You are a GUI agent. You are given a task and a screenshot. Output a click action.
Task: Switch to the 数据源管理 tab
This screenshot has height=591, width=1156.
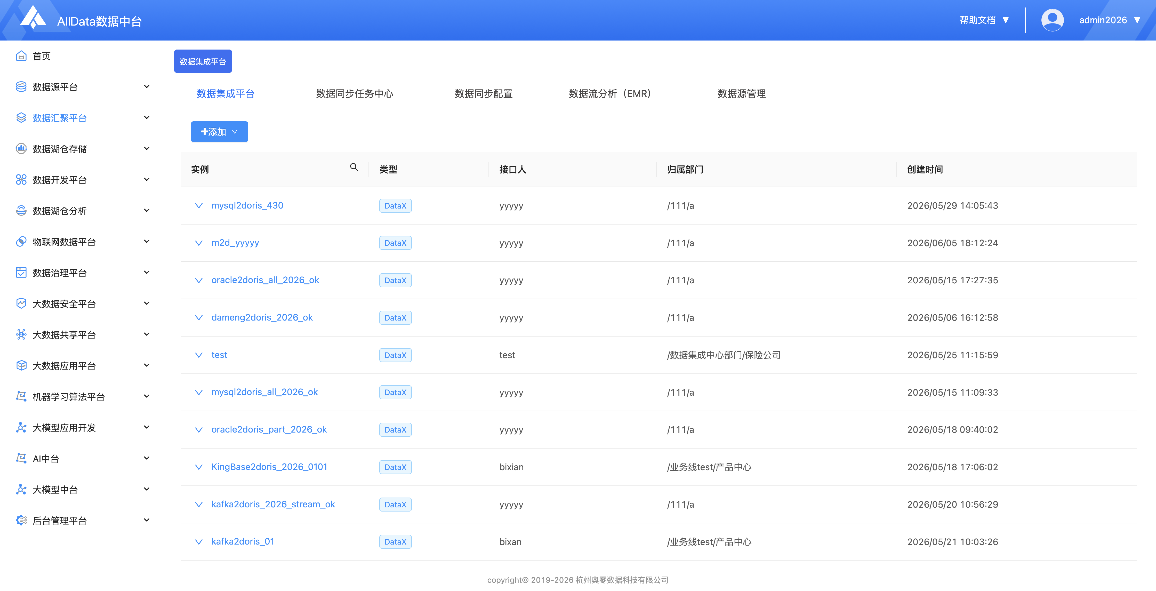(742, 93)
